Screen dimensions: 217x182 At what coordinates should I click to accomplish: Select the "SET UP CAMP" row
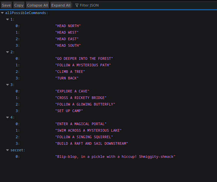(69, 111)
